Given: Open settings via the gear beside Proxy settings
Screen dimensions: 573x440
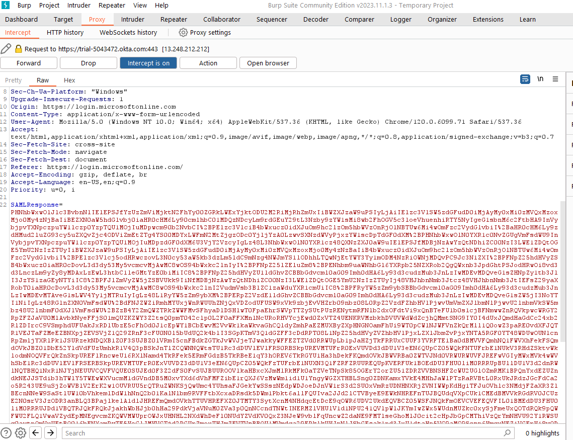Looking at the screenshot, I should [x=183, y=32].
